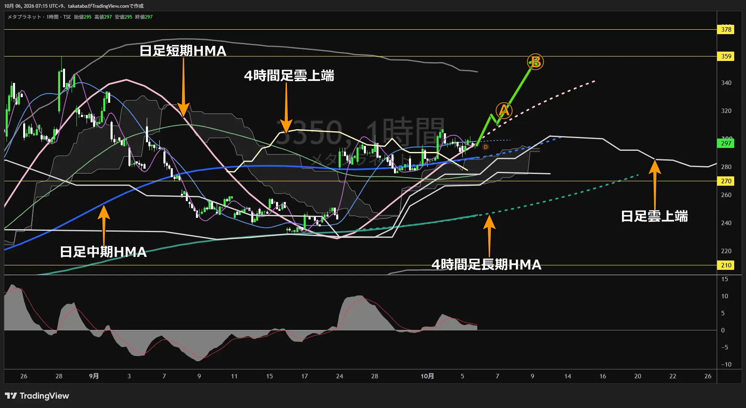Click the 240 price axis value
Viewport: 746px width, 408px height.
(x=726, y=223)
